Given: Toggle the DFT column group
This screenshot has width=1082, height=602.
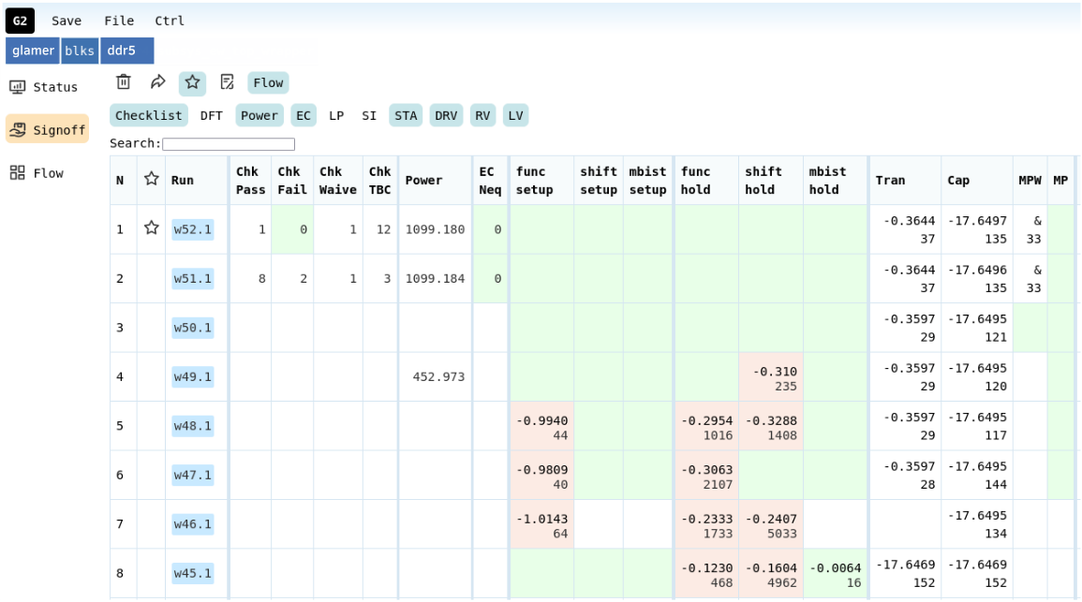Looking at the screenshot, I should click(x=211, y=115).
